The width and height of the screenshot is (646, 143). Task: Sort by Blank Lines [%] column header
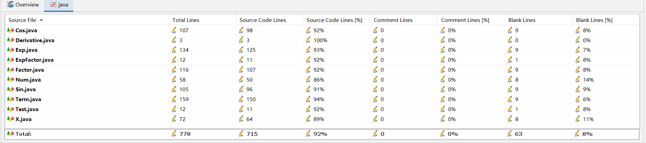point(594,20)
